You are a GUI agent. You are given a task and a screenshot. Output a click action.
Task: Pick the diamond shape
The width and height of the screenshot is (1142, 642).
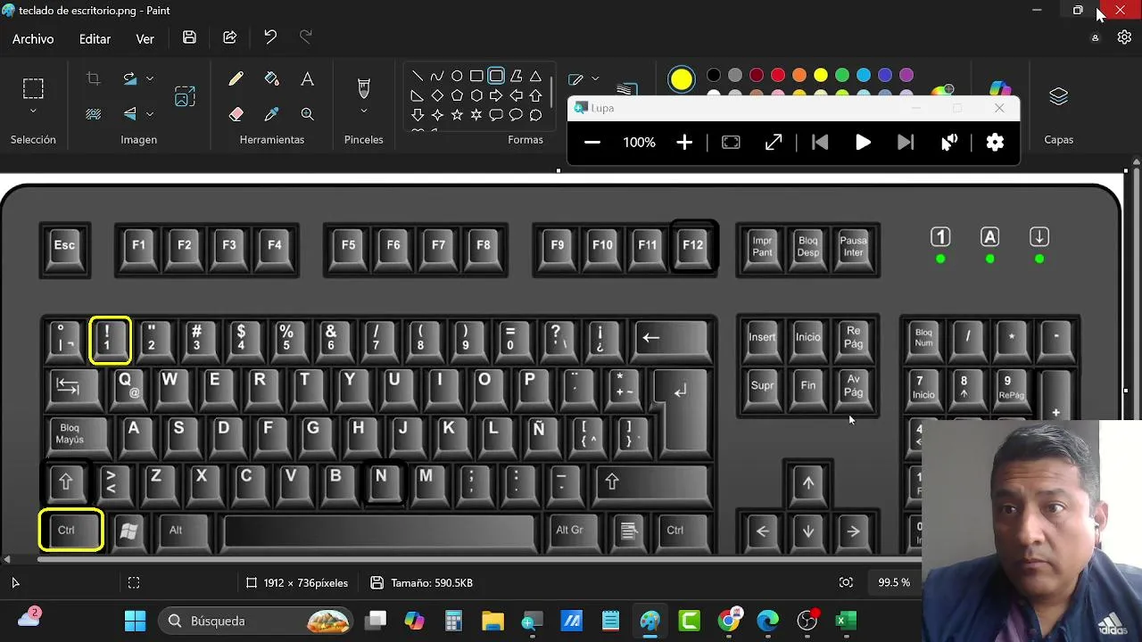tap(437, 95)
